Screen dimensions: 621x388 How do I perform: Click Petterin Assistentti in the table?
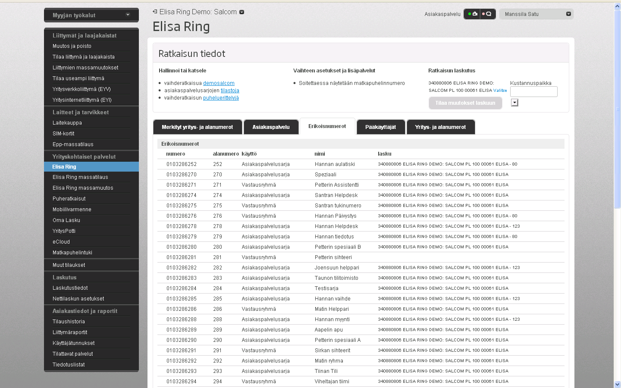point(337,185)
